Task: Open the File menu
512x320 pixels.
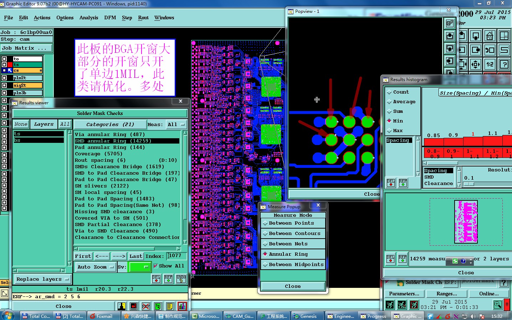Action: (9, 17)
